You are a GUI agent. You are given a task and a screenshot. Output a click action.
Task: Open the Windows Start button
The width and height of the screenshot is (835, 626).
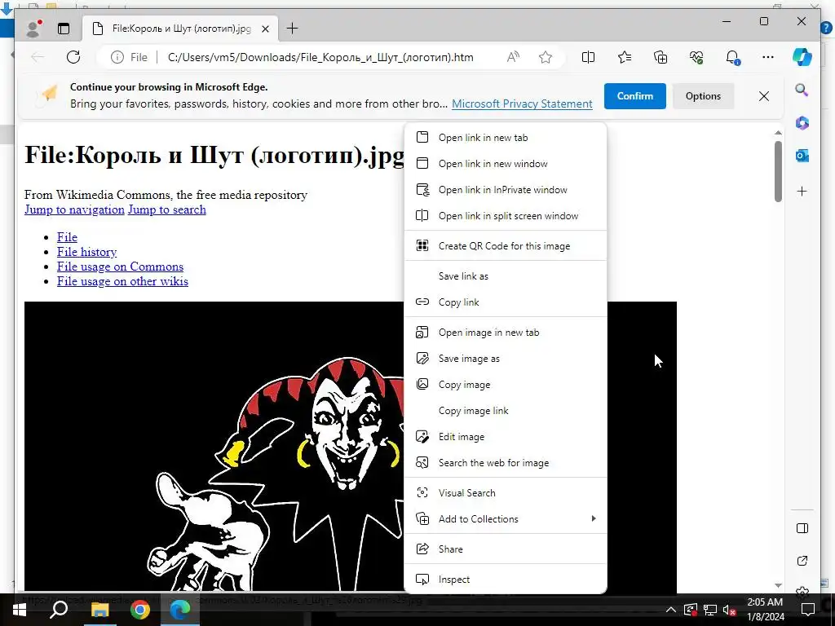point(20,610)
